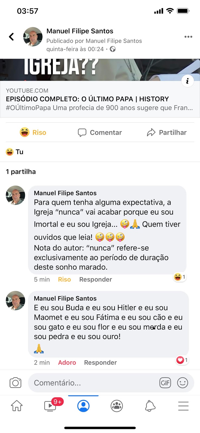Tap Partilhar to share the post
This screenshot has width=200, height=433.
[x=167, y=132]
